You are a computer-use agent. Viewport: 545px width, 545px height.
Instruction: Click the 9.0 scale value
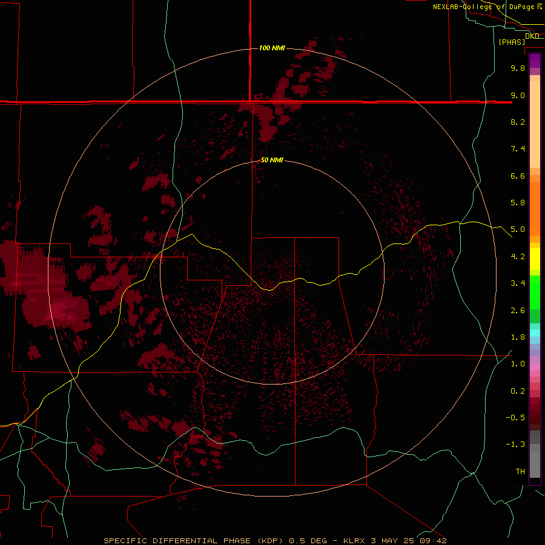click(x=518, y=95)
